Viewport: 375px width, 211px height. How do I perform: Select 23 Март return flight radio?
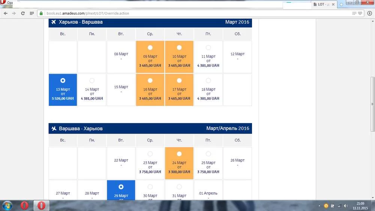point(150,154)
